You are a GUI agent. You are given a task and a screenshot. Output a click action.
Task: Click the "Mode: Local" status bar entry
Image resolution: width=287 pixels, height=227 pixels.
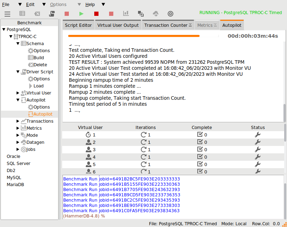(x=234, y=224)
